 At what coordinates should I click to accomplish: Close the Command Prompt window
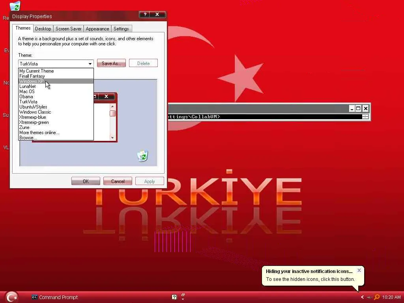pos(366,108)
